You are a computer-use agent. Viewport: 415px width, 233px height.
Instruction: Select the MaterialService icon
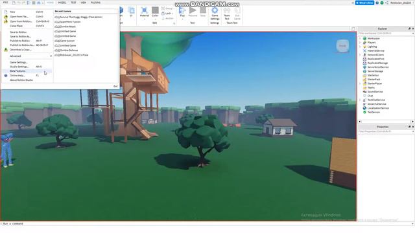(364, 50)
